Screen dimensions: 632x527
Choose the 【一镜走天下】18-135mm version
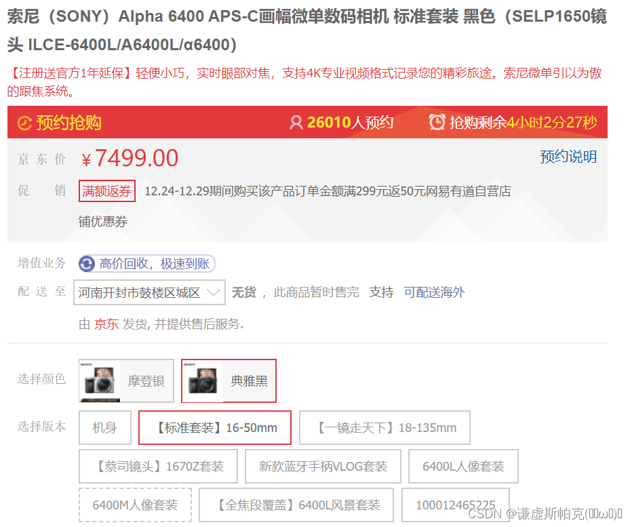tap(384, 428)
